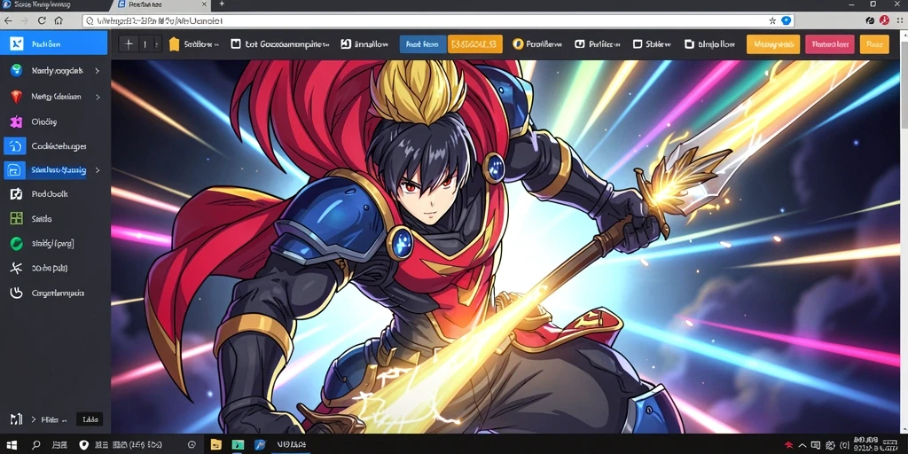Click the red gem icon in the sidebar
908x454 pixels.
16,97
